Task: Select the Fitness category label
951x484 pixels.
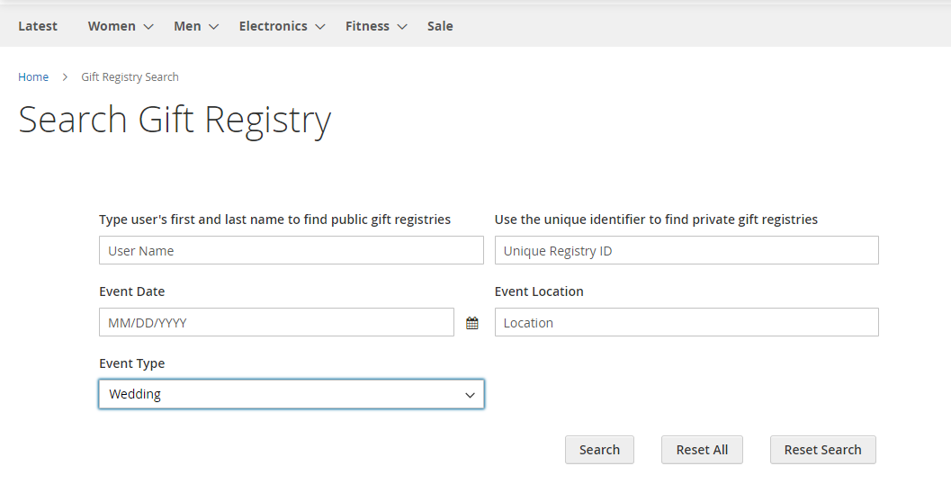Action: coord(367,26)
